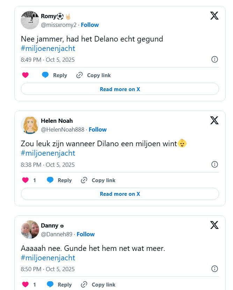Reply to Romy's tweet
233x290 pixels.
tap(54, 75)
